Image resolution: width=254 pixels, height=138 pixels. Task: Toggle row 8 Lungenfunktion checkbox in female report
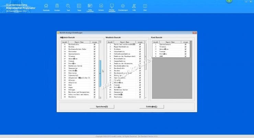[x=140, y=61]
